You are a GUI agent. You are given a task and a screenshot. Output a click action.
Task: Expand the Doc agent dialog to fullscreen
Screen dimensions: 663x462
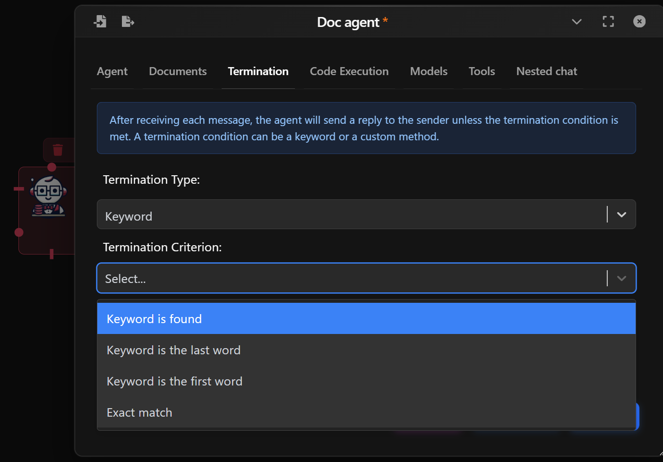[x=608, y=21]
